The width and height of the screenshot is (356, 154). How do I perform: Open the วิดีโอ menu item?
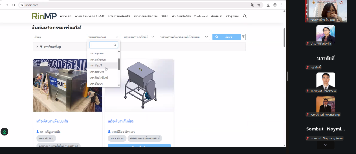(x=164, y=16)
